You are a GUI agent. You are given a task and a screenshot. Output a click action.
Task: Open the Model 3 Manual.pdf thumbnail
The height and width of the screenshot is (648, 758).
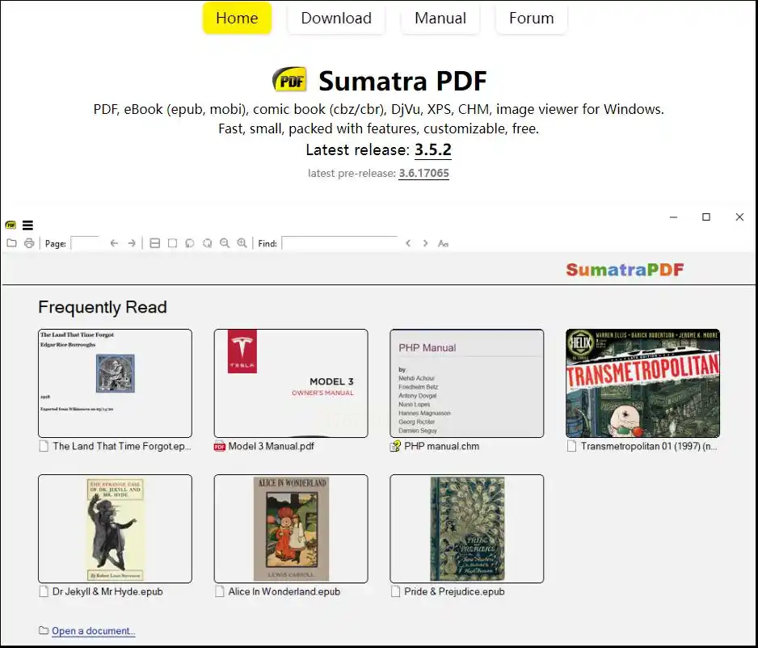pyautogui.click(x=291, y=383)
